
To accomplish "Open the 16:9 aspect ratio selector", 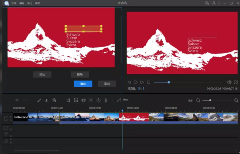I will coord(141,89).
